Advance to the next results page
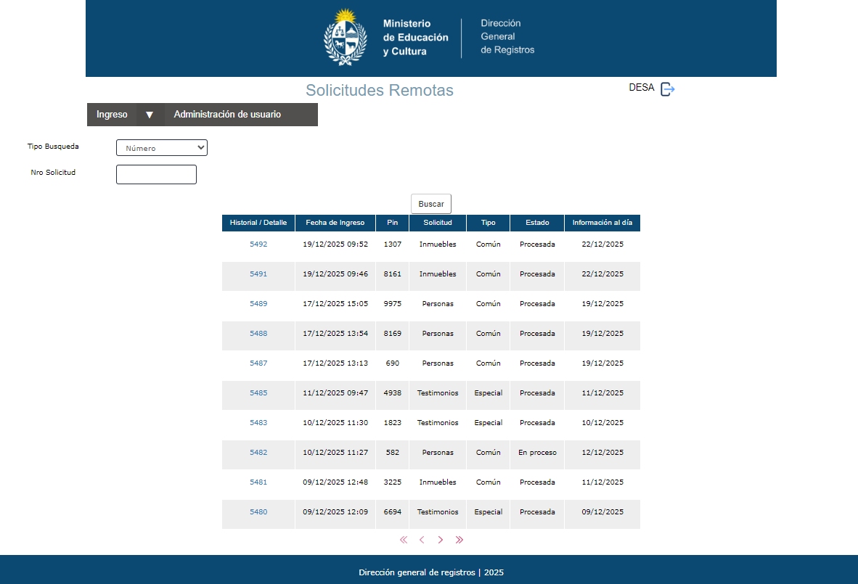858x584 pixels. tap(441, 540)
